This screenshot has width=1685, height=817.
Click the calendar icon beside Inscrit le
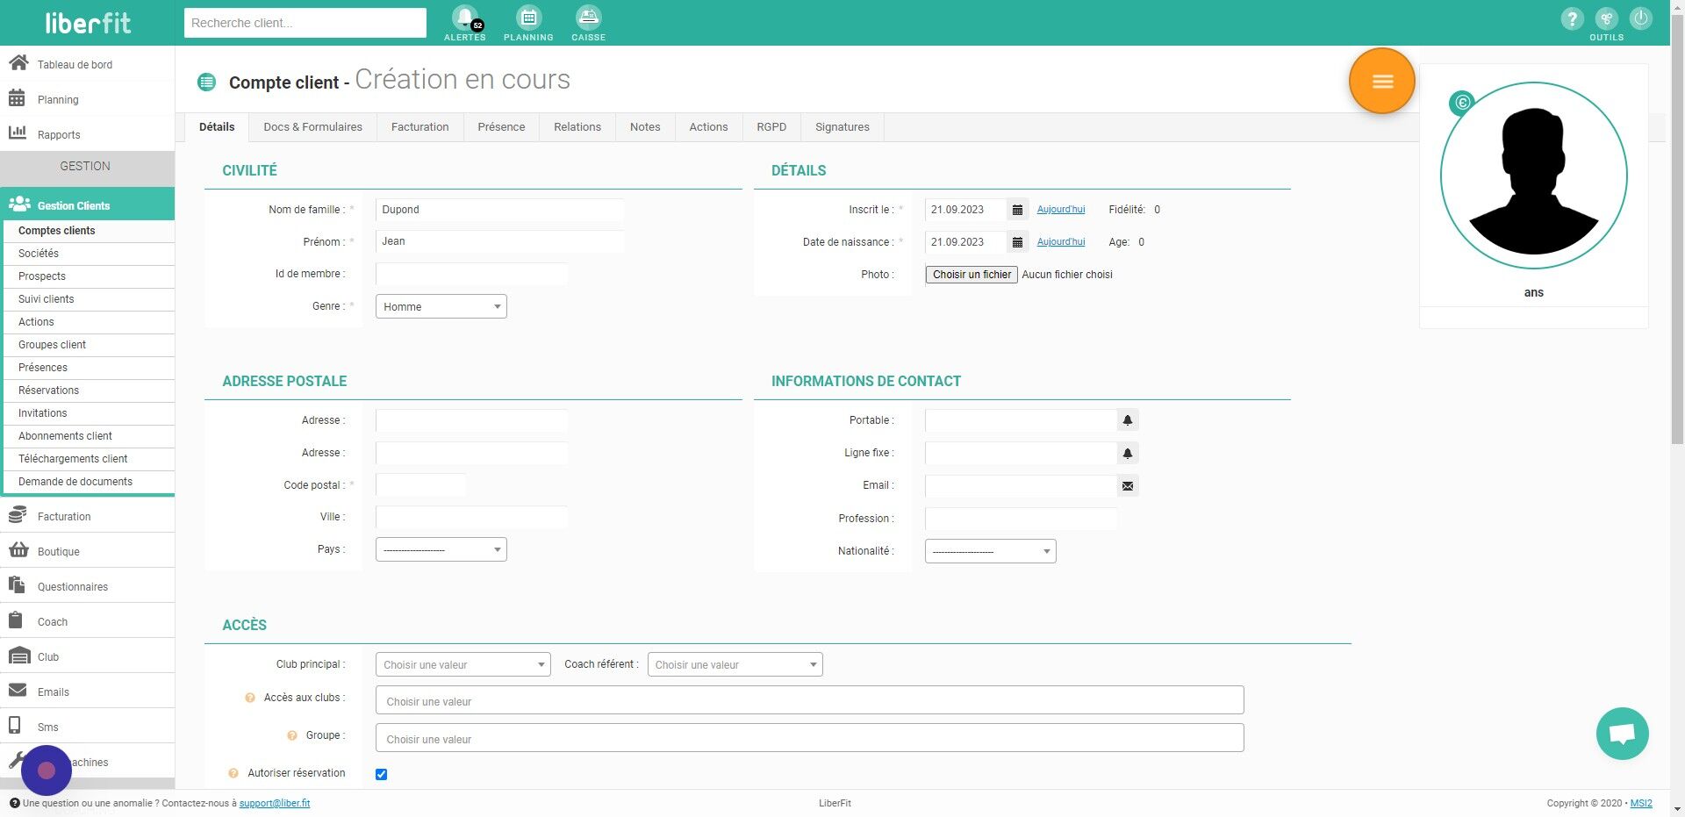(x=1017, y=210)
